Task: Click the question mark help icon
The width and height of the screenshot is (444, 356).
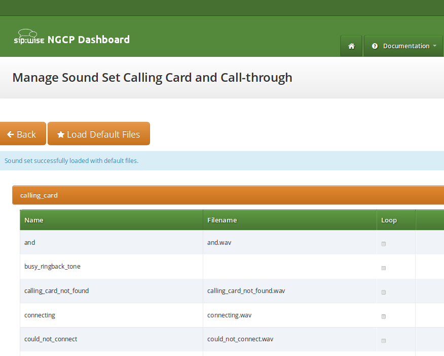Action: [375, 46]
